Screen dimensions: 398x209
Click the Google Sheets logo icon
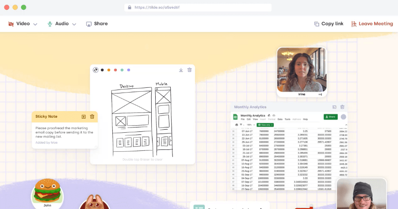[235, 117]
